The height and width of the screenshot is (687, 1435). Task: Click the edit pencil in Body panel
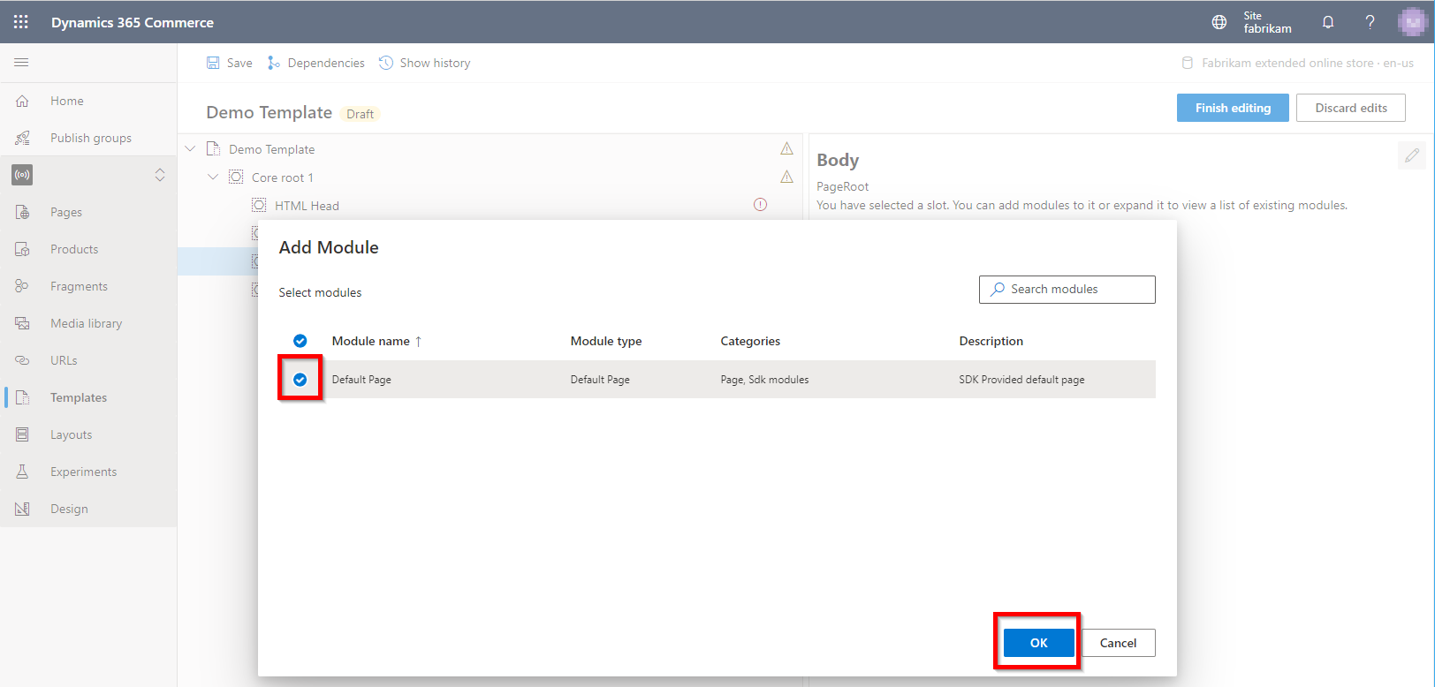pos(1412,155)
